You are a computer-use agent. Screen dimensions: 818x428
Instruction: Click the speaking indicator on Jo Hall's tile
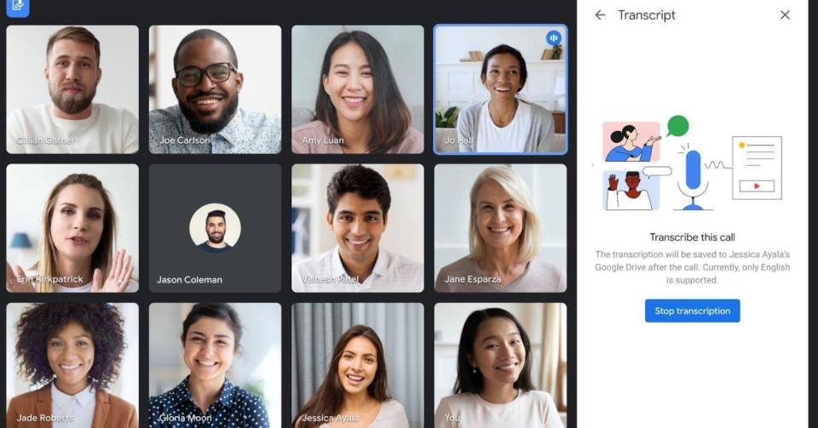coord(554,38)
